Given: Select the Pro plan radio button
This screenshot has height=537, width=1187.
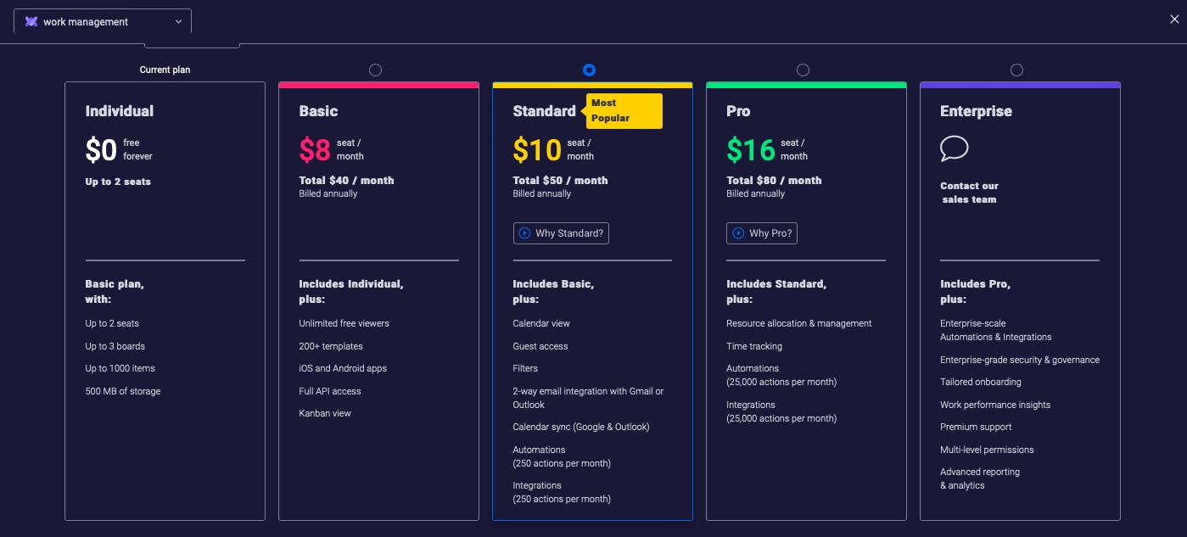Looking at the screenshot, I should pyautogui.click(x=803, y=70).
